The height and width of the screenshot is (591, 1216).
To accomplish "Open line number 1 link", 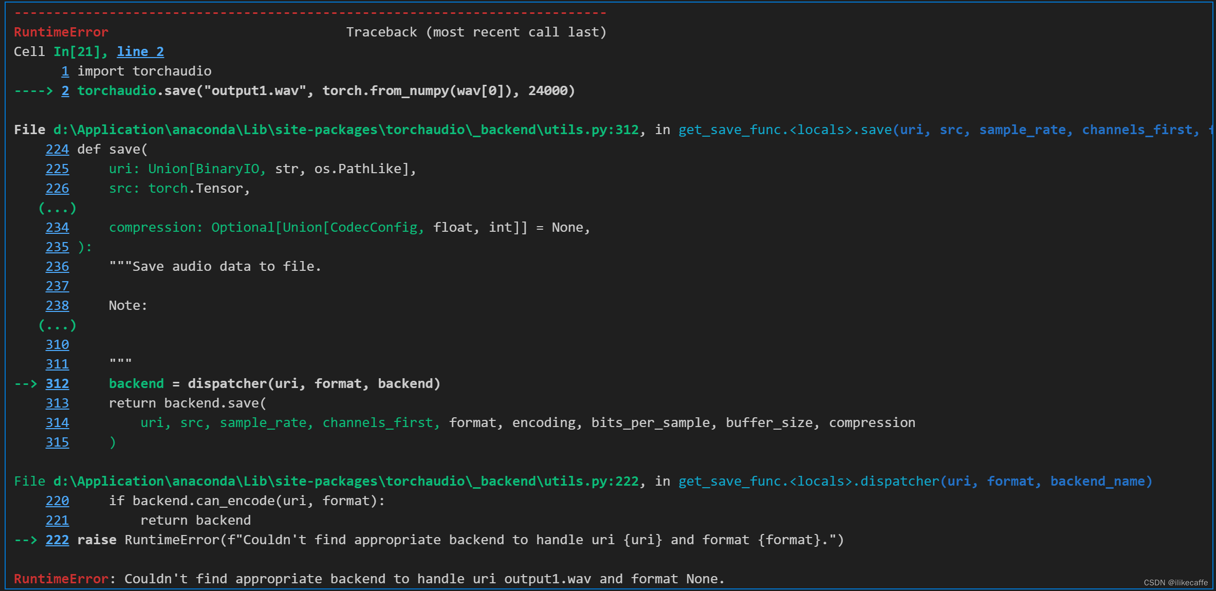I will [x=65, y=71].
